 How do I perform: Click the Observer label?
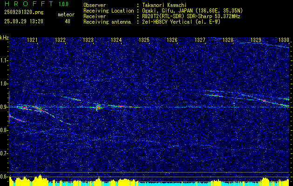pyautogui.click(x=95, y=5)
